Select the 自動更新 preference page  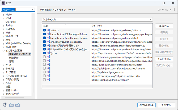point(14,58)
